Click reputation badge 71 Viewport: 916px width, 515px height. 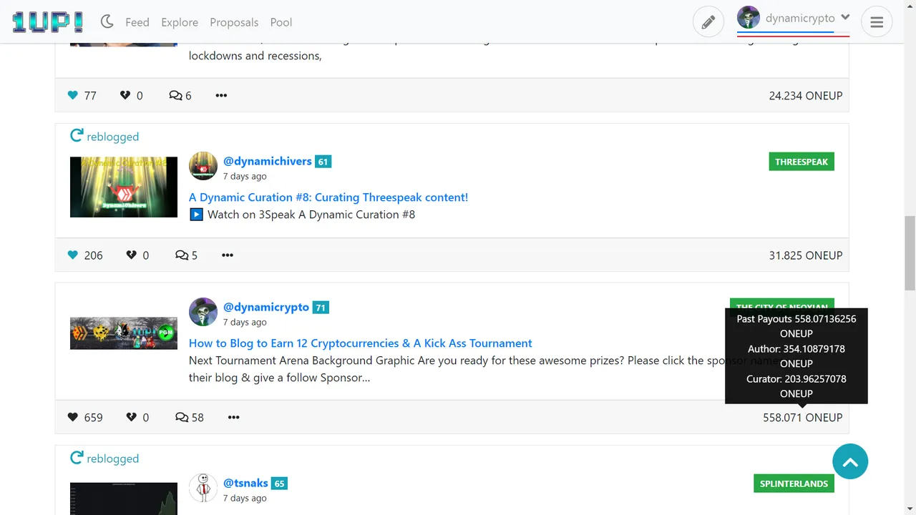coord(321,308)
